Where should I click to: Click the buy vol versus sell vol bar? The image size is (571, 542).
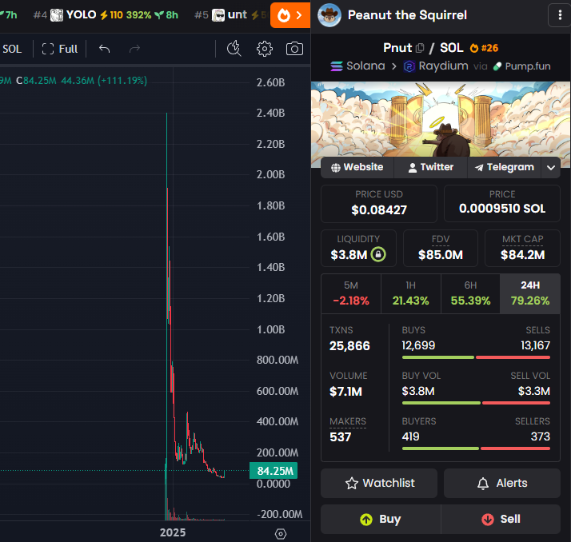[476, 403]
